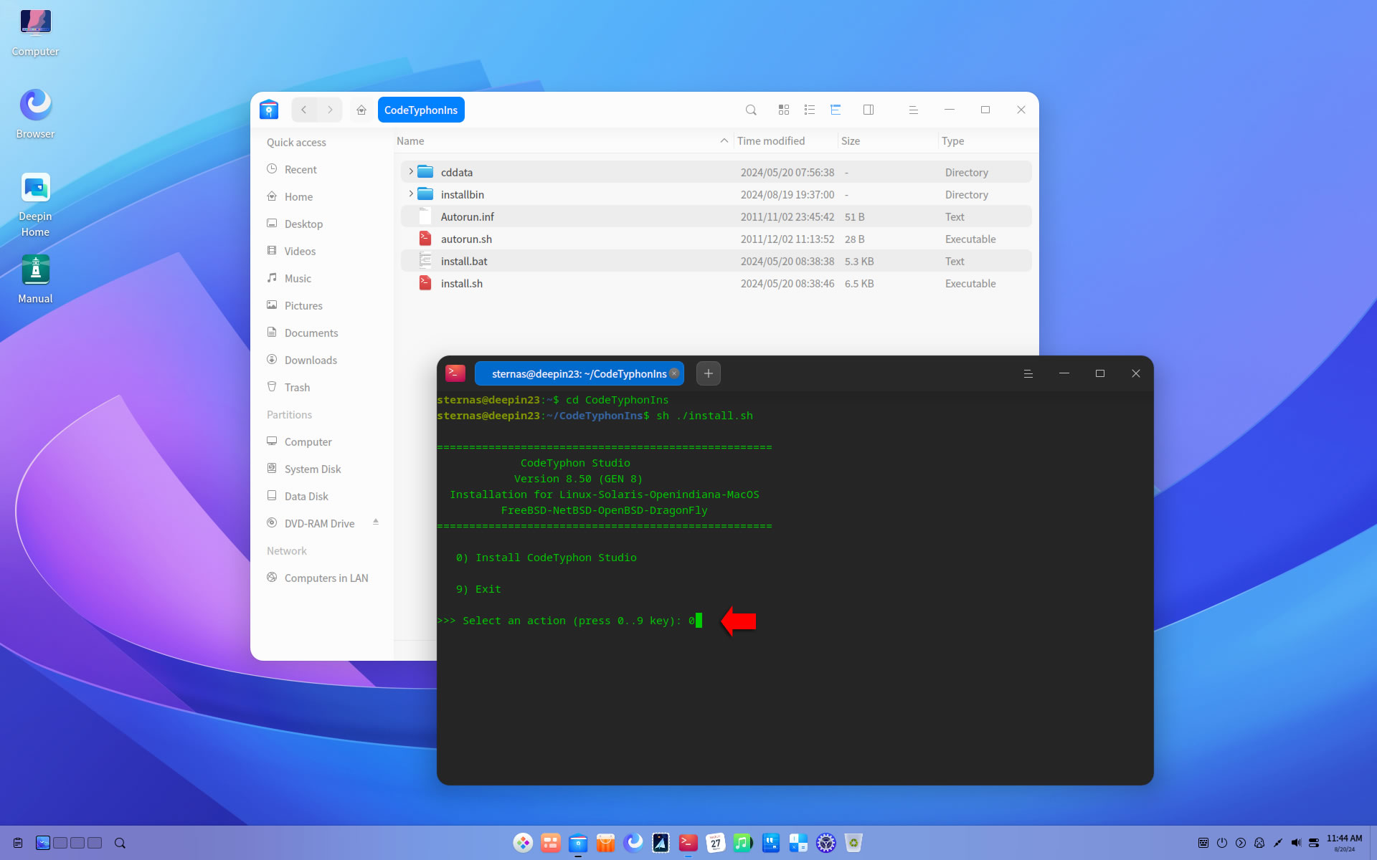
Task: Open Music in the sidebar
Action: tap(322, 278)
